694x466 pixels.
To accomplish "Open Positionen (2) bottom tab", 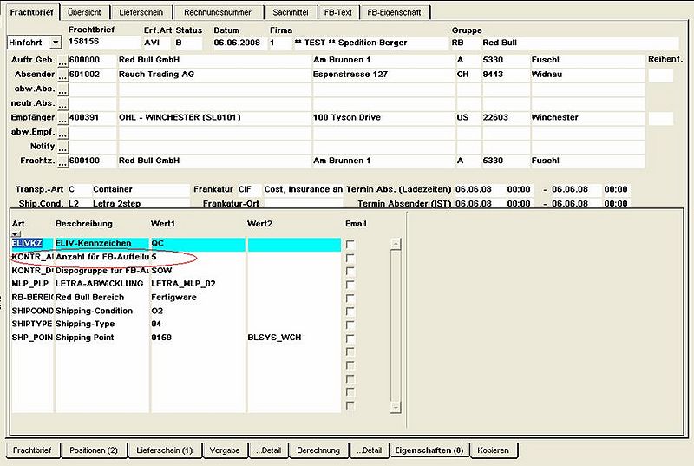I will (x=94, y=450).
